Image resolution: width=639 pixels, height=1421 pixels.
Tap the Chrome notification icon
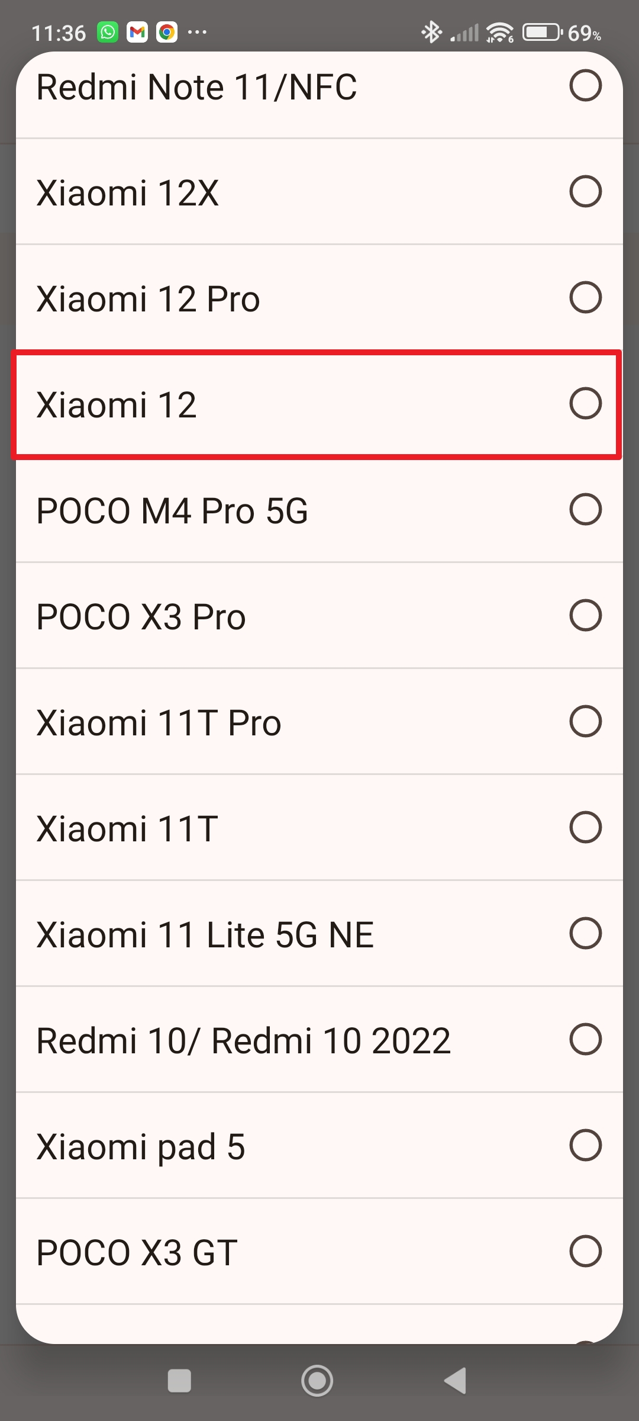click(167, 32)
